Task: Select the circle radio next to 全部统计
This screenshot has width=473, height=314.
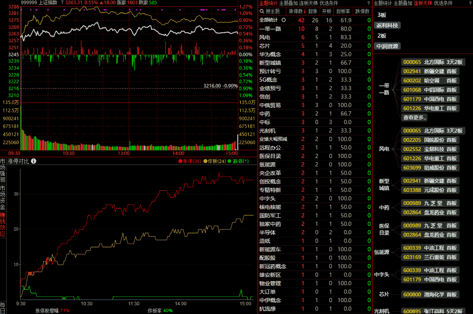Action: [284, 20]
